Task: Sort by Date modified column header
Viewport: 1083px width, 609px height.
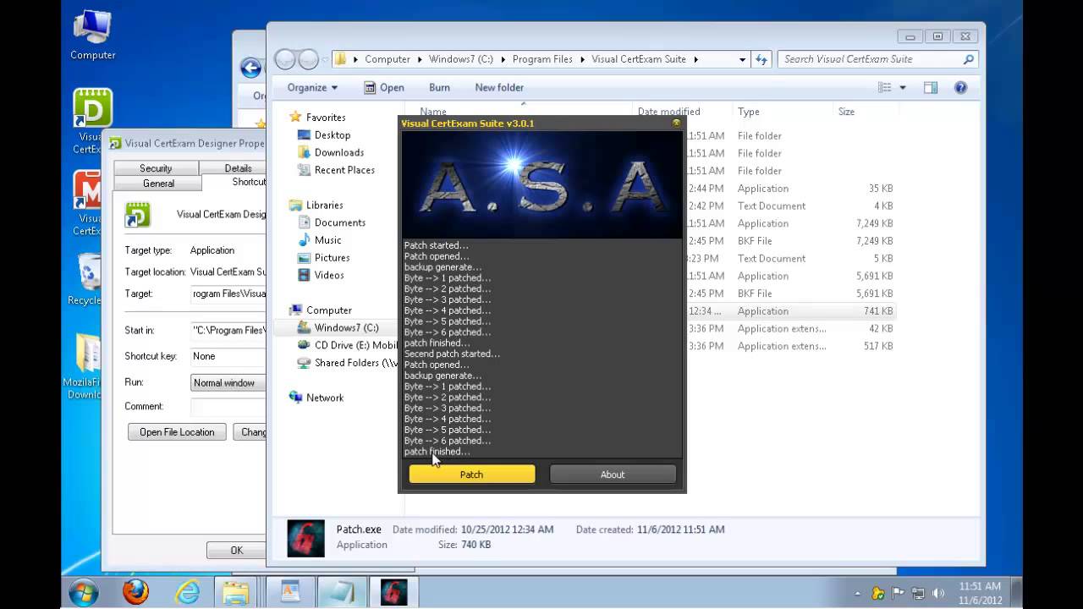Action: click(x=668, y=112)
